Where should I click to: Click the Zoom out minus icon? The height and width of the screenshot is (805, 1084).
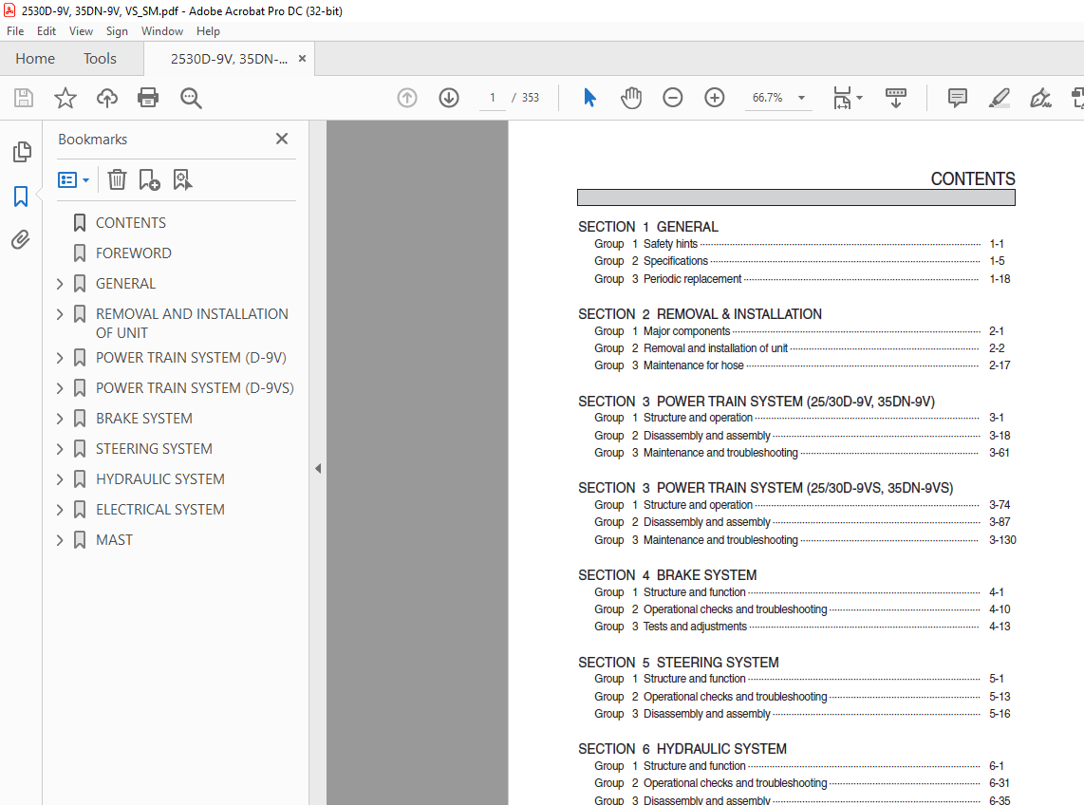tap(673, 98)
